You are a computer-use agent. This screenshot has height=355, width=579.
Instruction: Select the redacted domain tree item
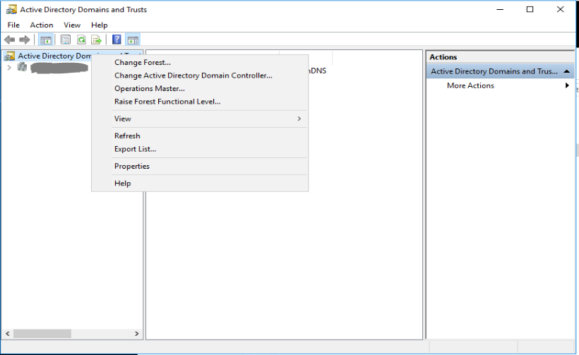(x=59, y=68)
